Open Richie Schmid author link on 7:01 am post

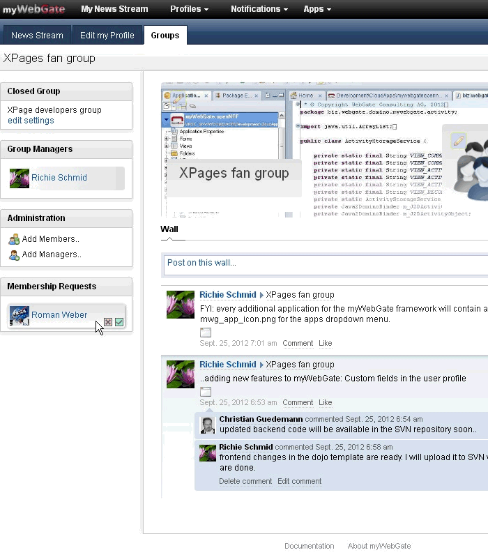pyautogui.click(x=228, y=294)
